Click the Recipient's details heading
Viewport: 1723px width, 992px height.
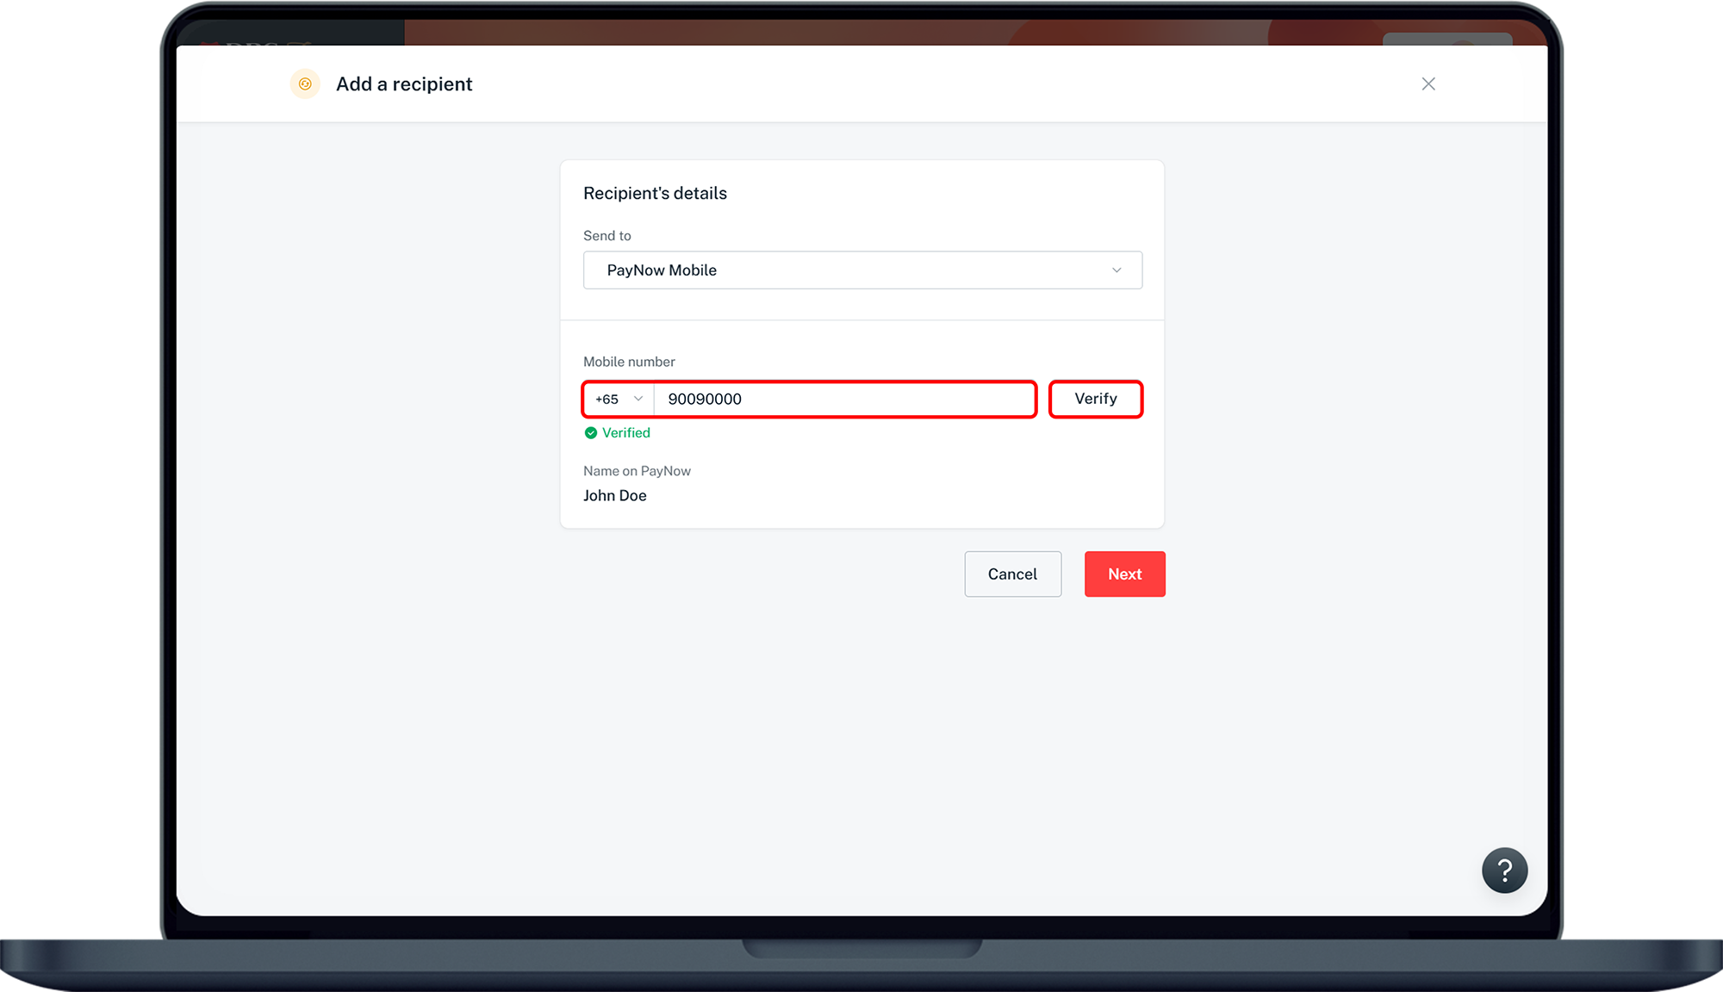[655, 194]
